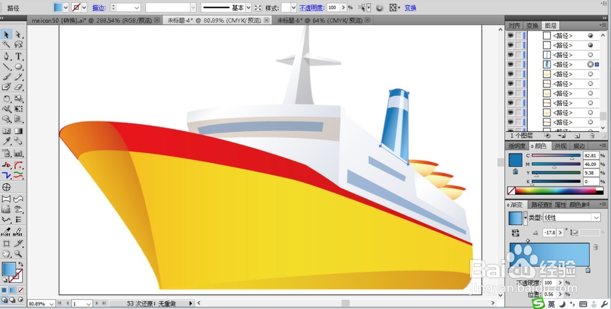This screenshot has height=309, width=611.
Task: Click the Recolor Artwork wheel icon
Action: click(379, 7)
